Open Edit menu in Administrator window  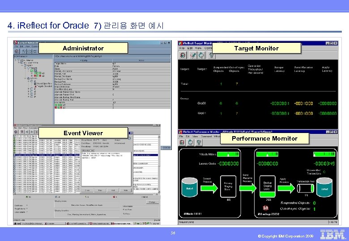point(21,46)
